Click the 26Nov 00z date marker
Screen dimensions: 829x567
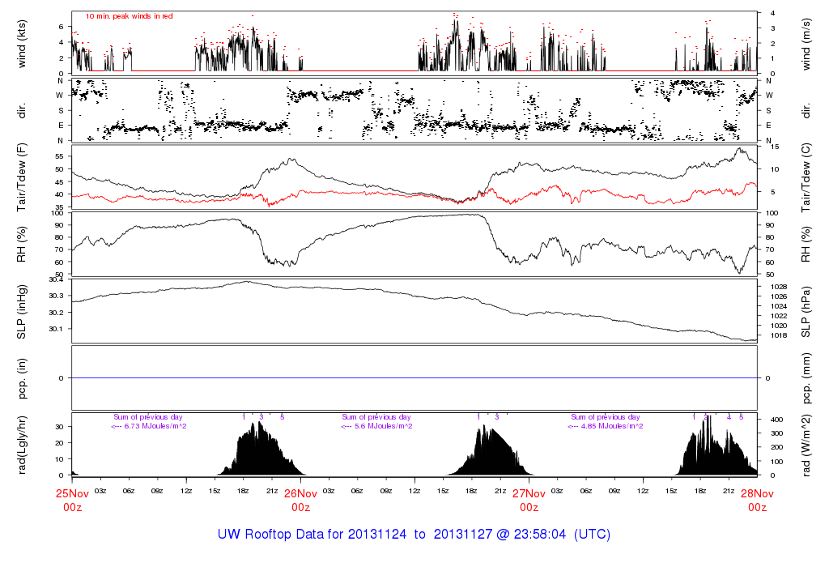(x=300, y=500)
